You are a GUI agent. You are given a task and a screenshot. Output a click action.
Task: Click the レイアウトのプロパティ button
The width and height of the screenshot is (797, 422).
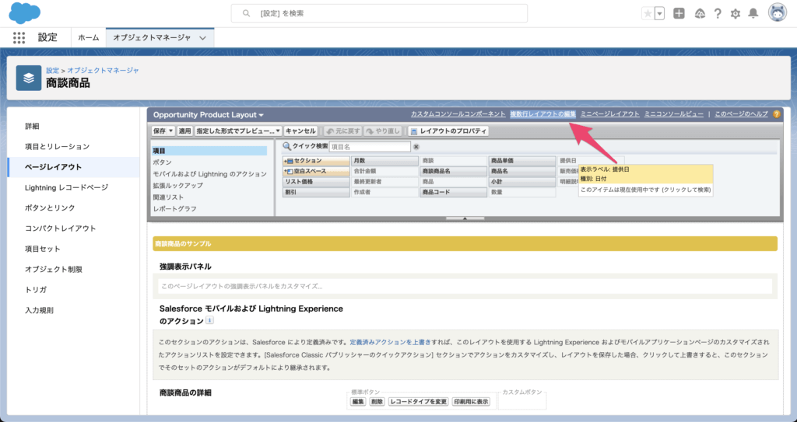(448, 131)
